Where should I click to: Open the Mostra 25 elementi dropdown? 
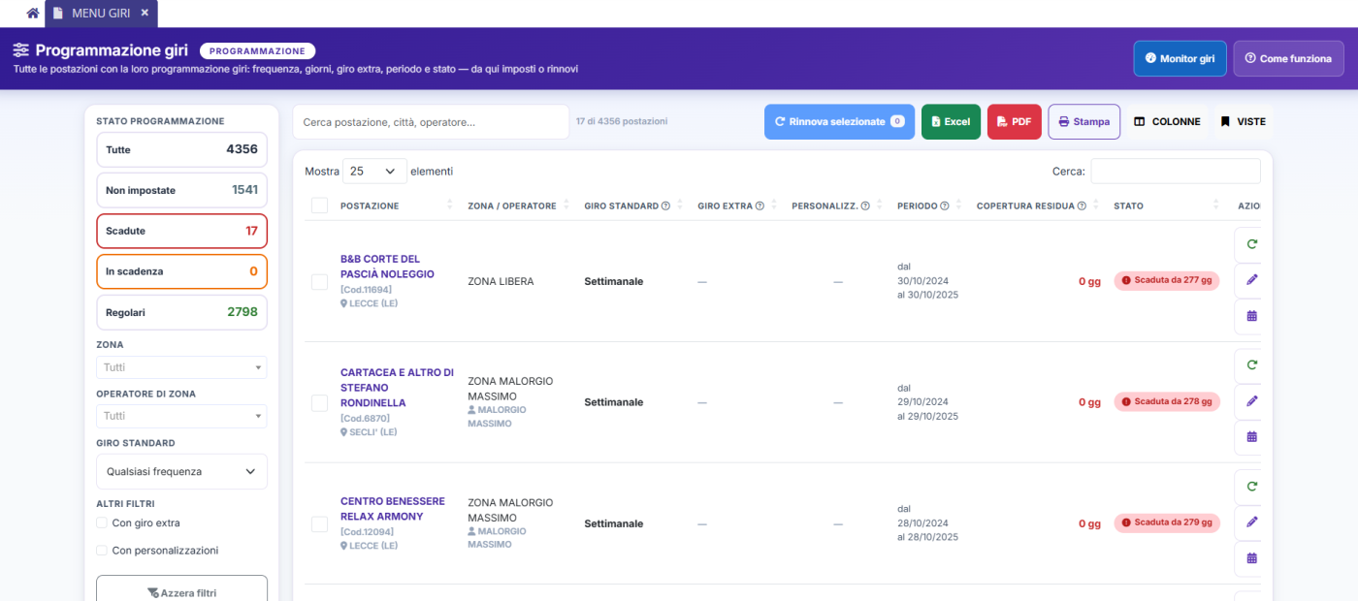coord(374,171)
